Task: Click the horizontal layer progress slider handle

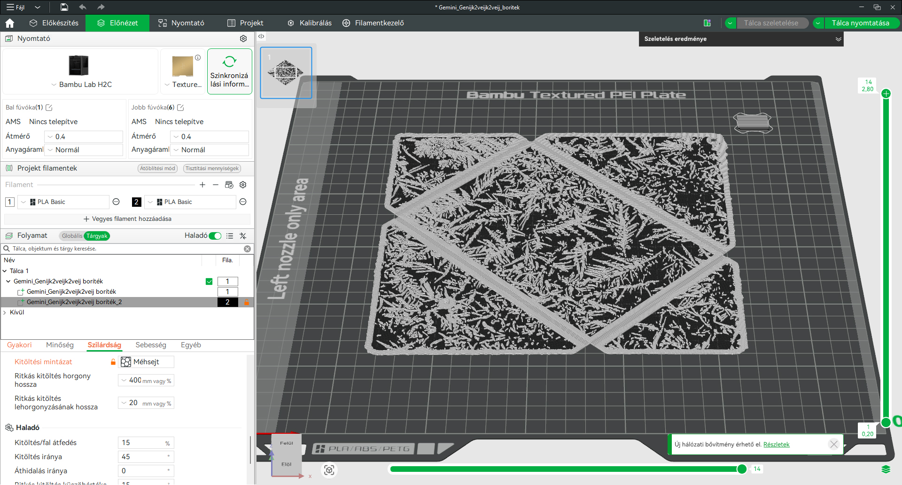Action: pos(742,469)
